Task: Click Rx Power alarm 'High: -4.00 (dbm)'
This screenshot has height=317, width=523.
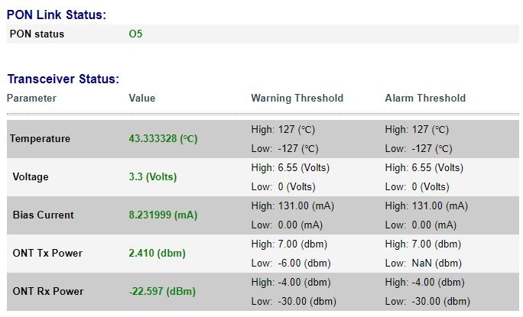Action: pyautogui.click(x=425, y=283)
